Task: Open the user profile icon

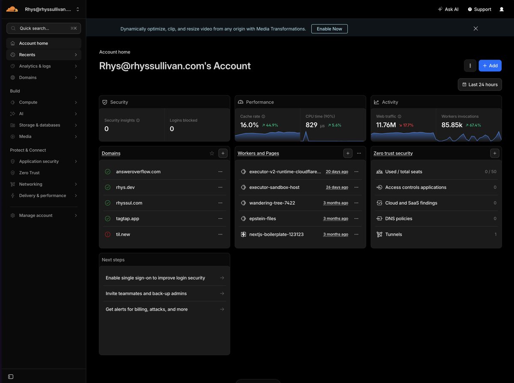Action: coord(502,9)
